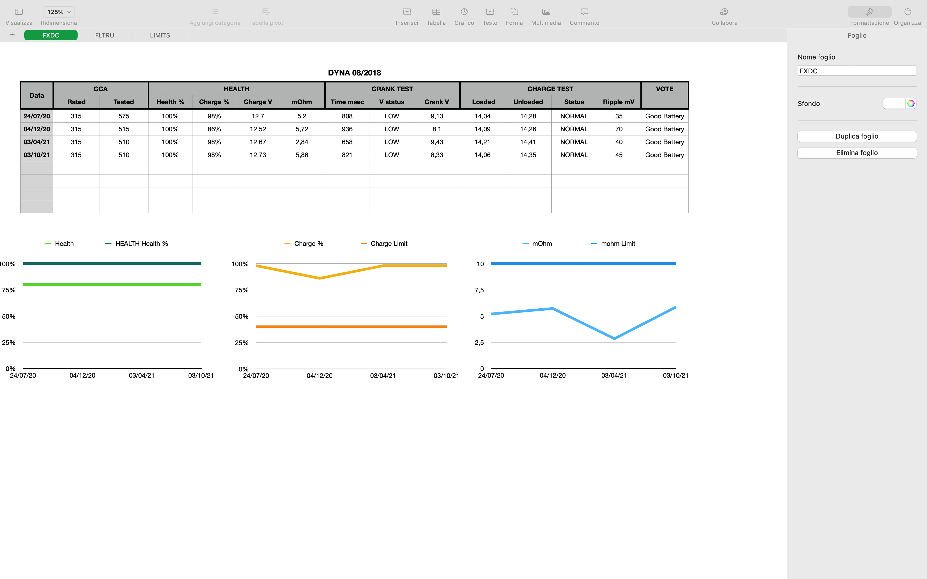The width and height of the screenshot is (927, 579).
Task: Switch to the FLTRU sheet tab
Action: (x=104, y=35)
